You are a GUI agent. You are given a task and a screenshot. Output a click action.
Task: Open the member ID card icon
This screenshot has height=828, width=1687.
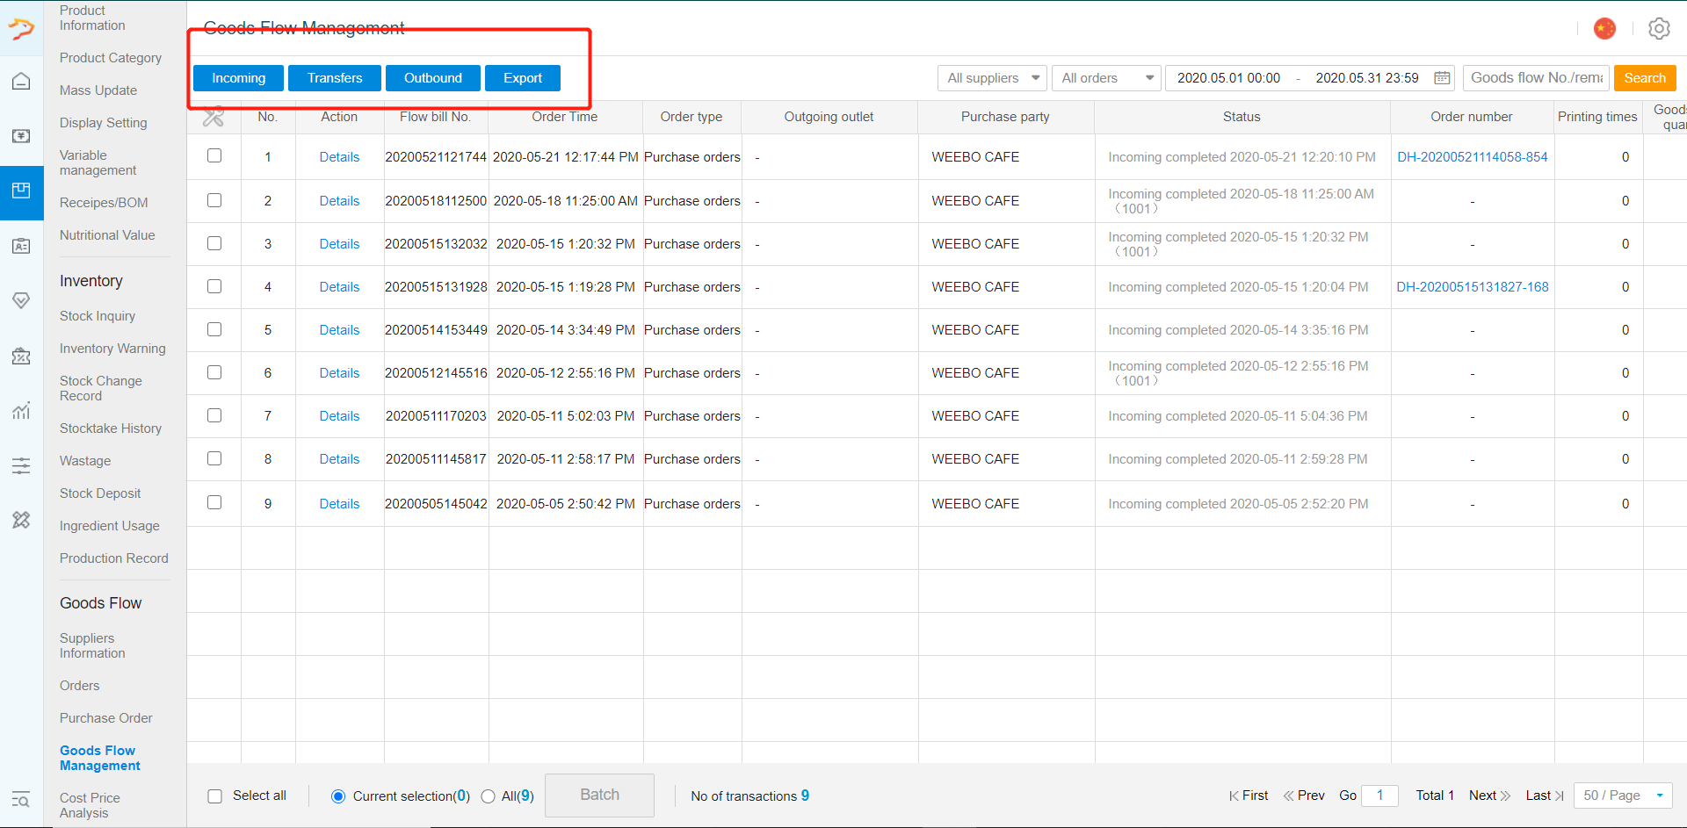click(21, 246)
